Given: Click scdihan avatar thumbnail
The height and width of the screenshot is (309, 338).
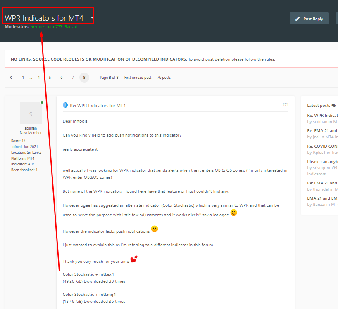Looking at the screenshot, I should [31, 113].
